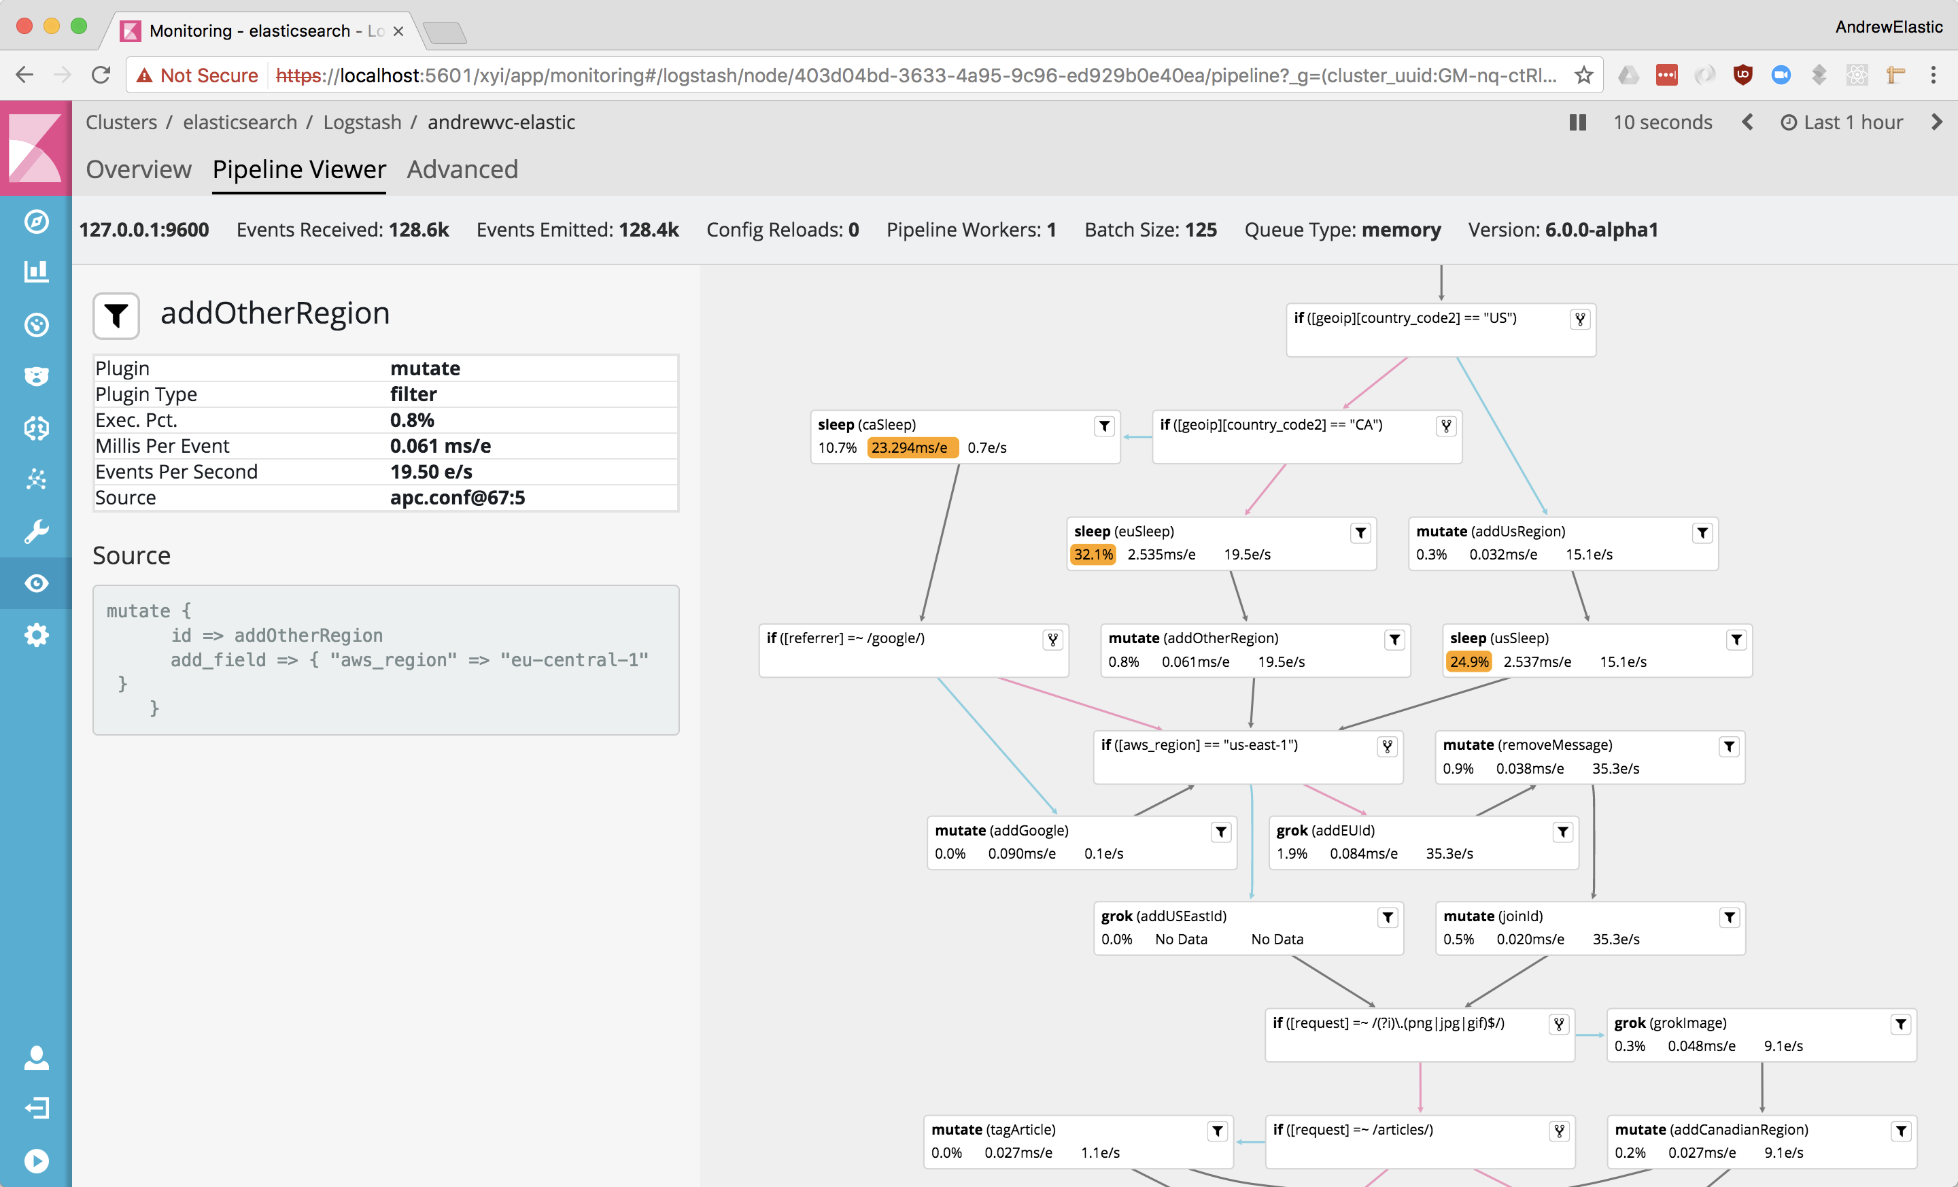Screen dimensions: 1958x1187
Task: Open Dev Tools with the wrench icon
Action: coord(37,531)
